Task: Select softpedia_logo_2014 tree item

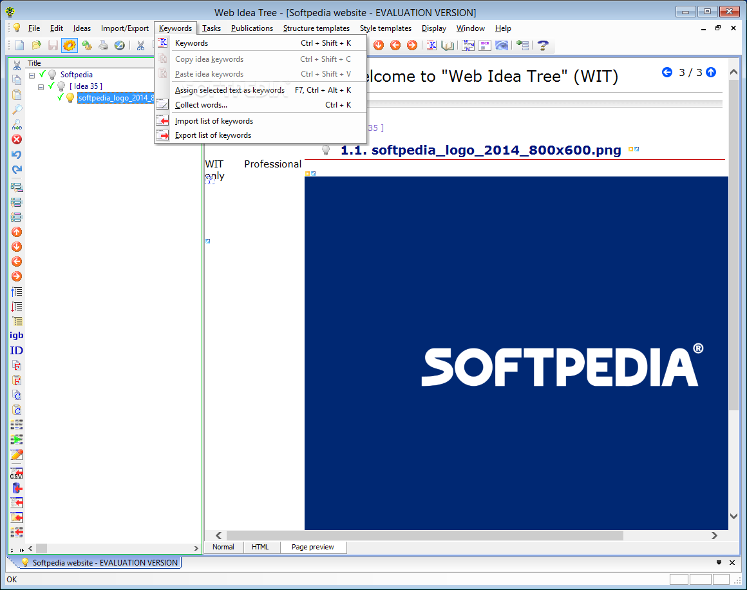Action: [116, 98]
